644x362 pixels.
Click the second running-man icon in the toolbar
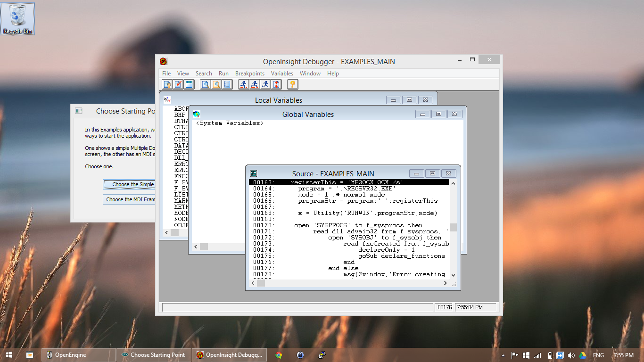(x=255, y=84)
